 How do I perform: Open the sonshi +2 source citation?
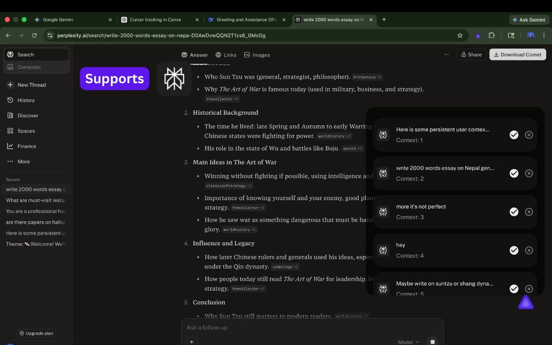(x=353, y=149)
